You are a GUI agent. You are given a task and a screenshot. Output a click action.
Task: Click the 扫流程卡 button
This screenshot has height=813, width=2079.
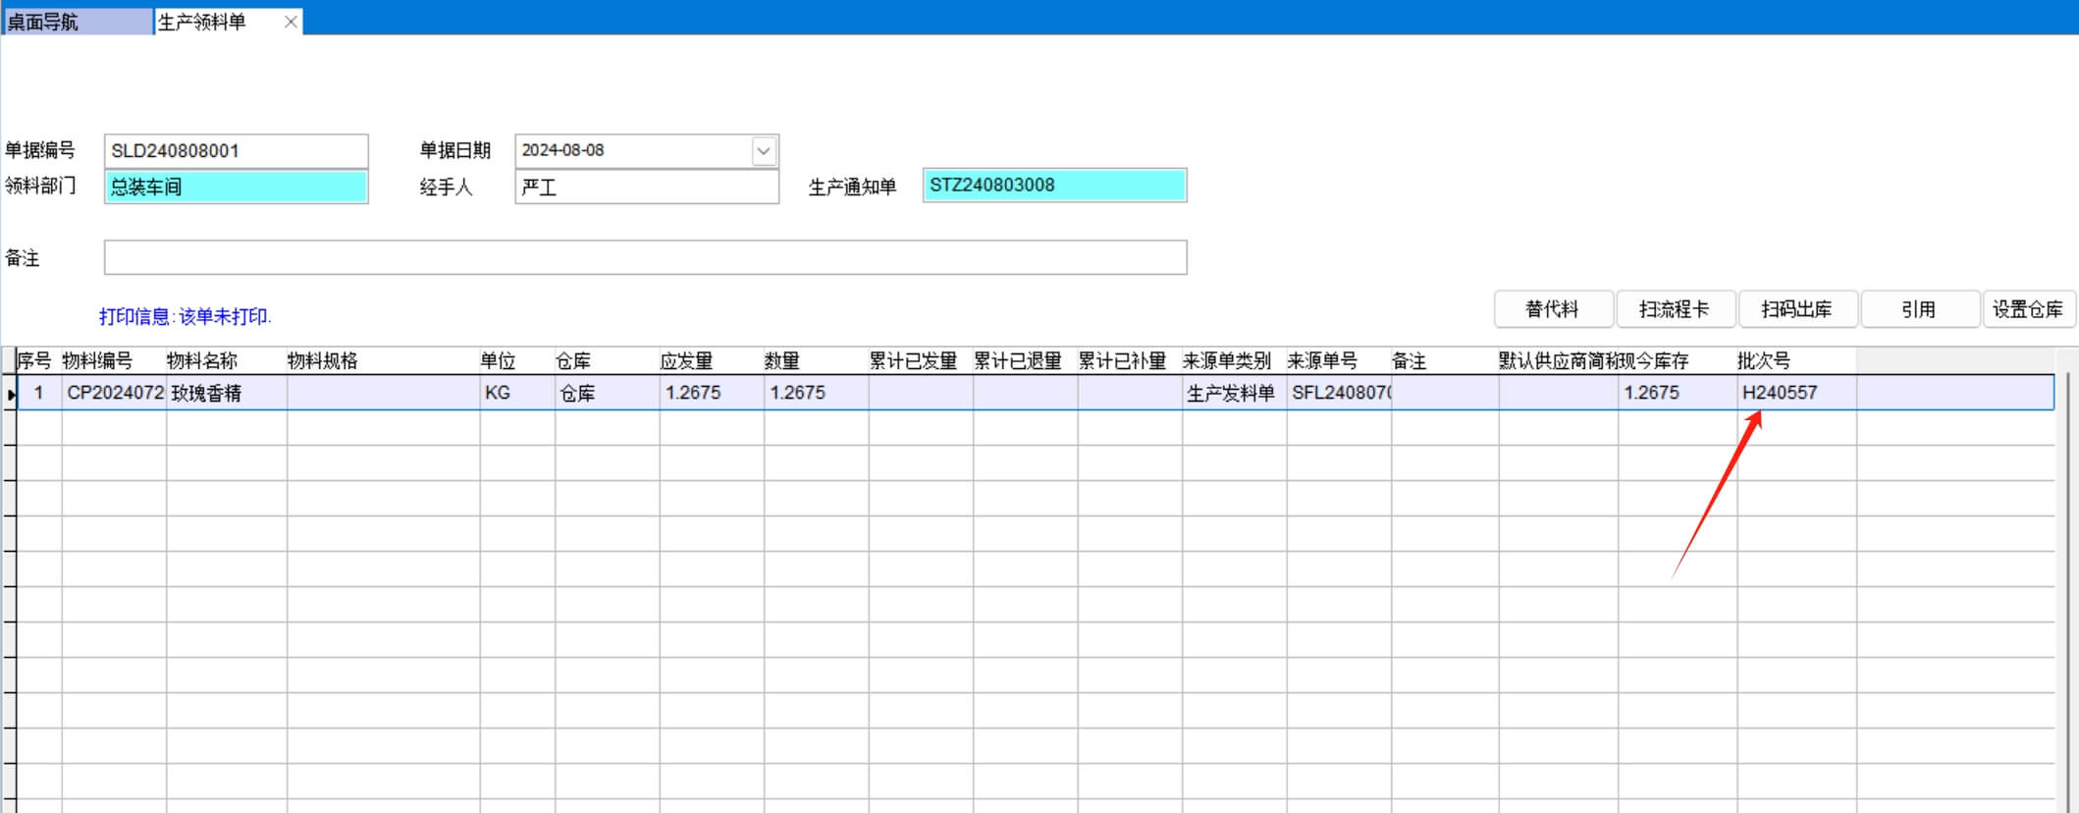point(1674,309)
